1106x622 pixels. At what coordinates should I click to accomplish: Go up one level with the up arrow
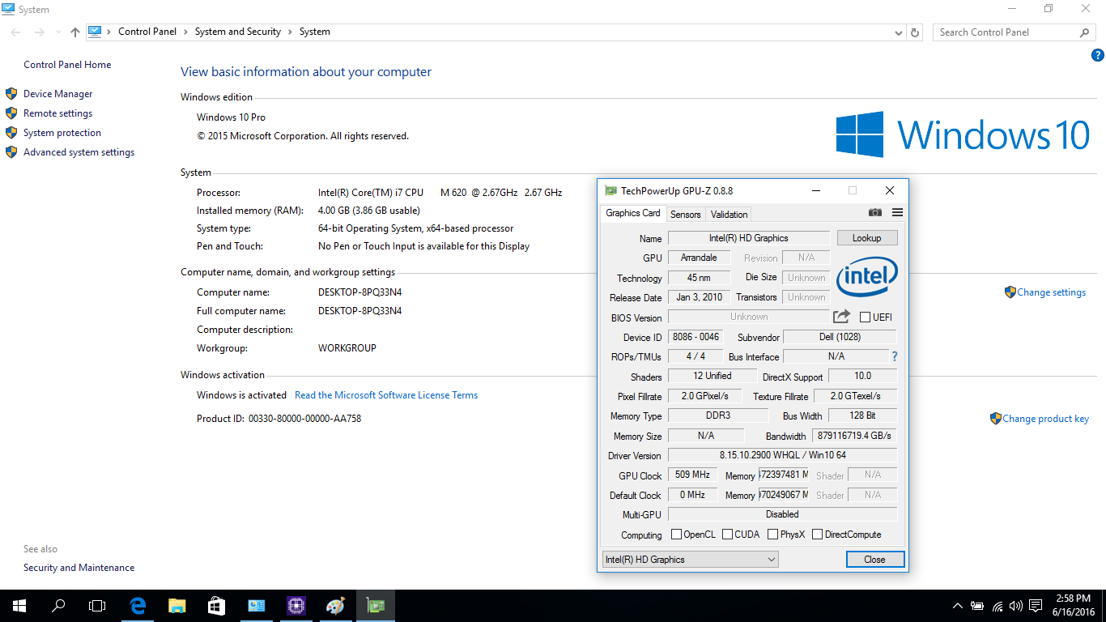point(75,32)
